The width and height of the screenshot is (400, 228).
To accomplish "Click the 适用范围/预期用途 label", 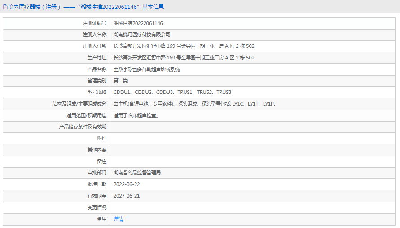I will 87,115.
